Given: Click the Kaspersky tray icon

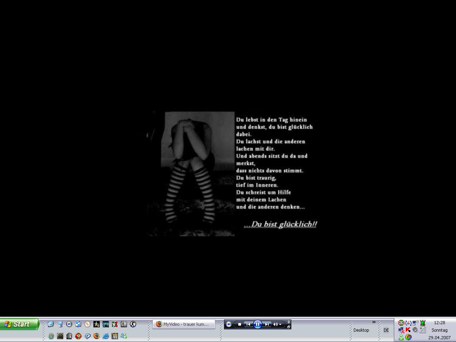Looking at the screenshot, I should (x=408, y=330).
